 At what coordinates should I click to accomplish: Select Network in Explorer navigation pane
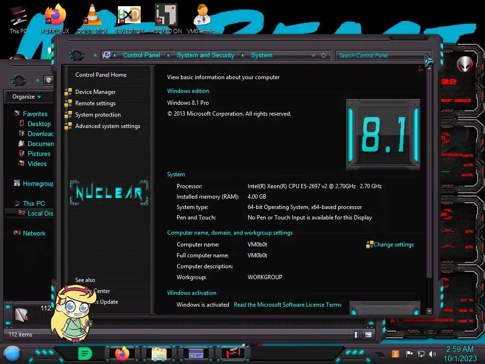tap(34, 233)
